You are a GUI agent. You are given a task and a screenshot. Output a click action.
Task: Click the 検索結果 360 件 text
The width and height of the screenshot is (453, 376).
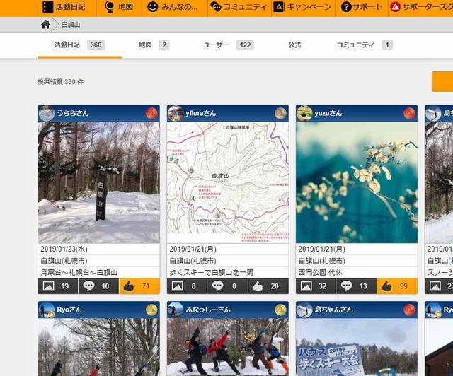coord(60,82)
